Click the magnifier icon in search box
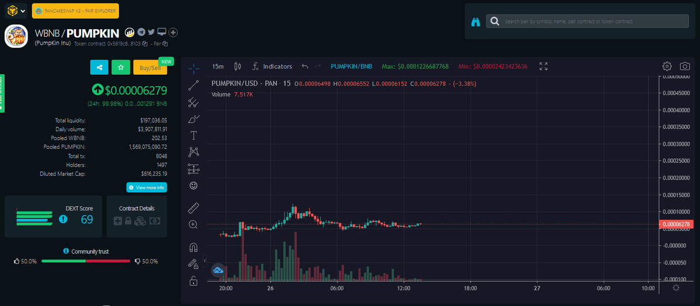The height and width of the screenshot is (306, 700). 495,21
